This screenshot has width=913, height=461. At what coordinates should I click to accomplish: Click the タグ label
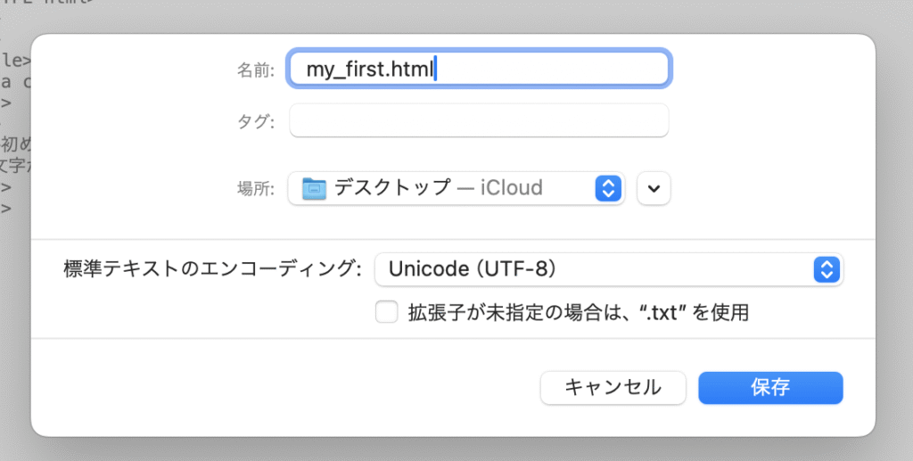[255, 121]
